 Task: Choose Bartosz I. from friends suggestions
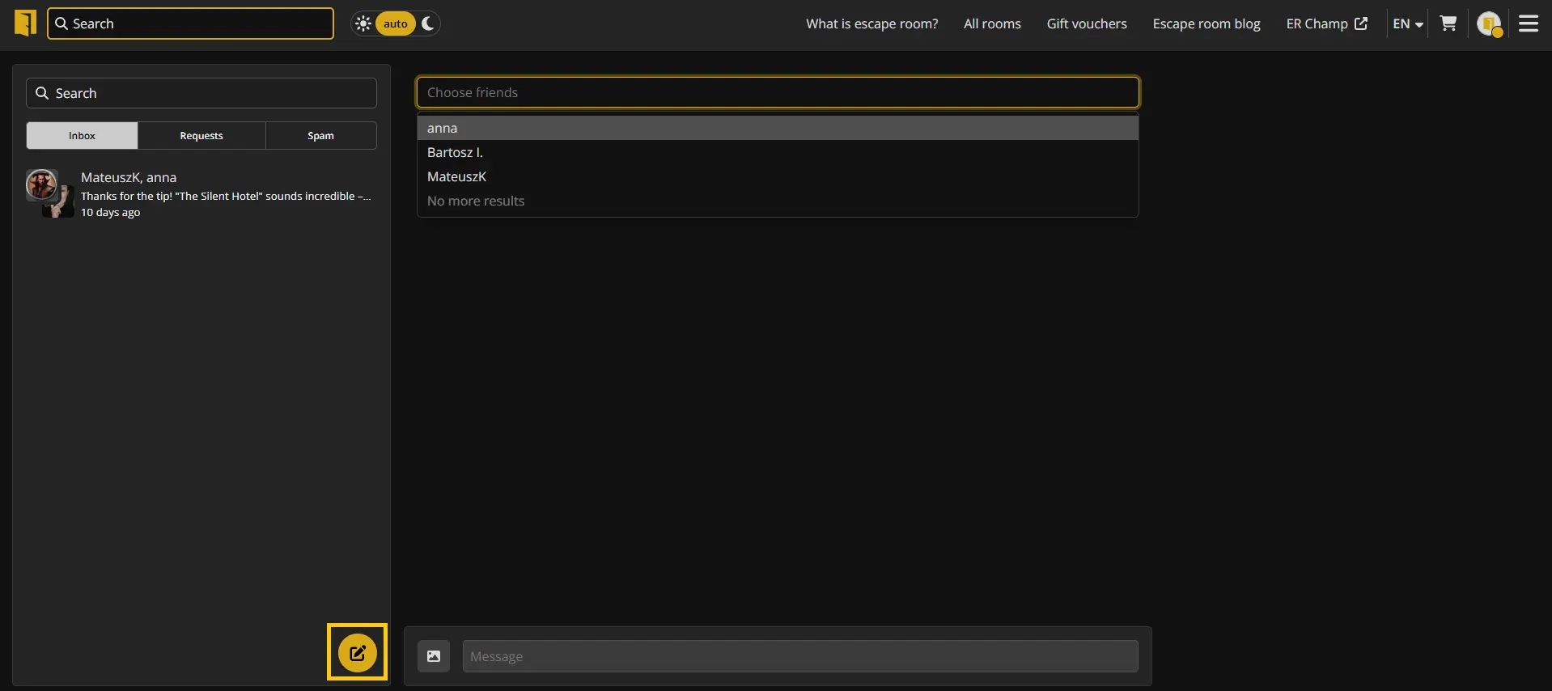[x=455, y=152]
